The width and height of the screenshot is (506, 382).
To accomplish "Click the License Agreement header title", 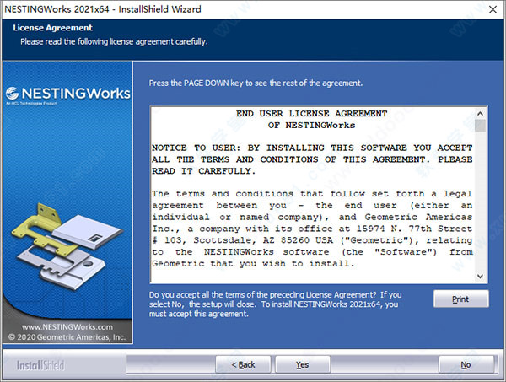I will coord(52,28).
